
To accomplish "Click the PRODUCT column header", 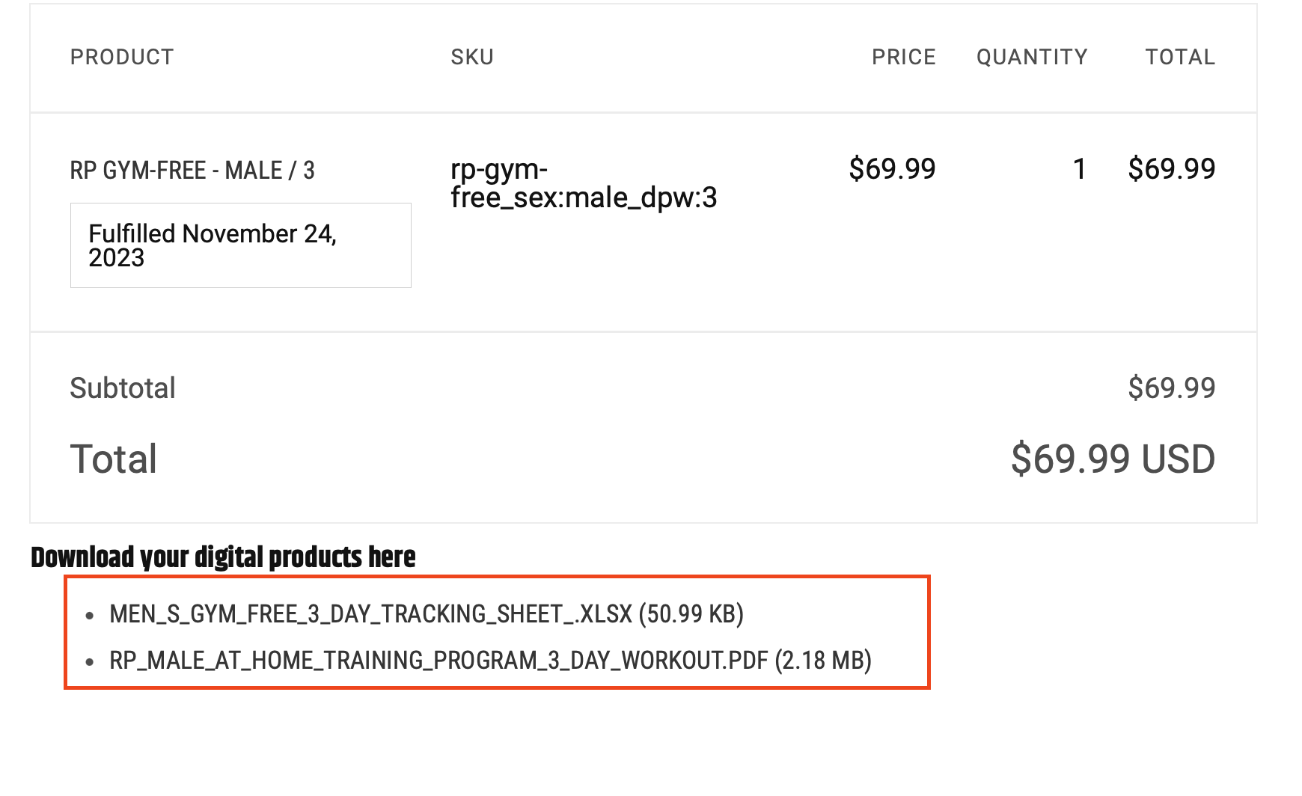I will point(122,57).
